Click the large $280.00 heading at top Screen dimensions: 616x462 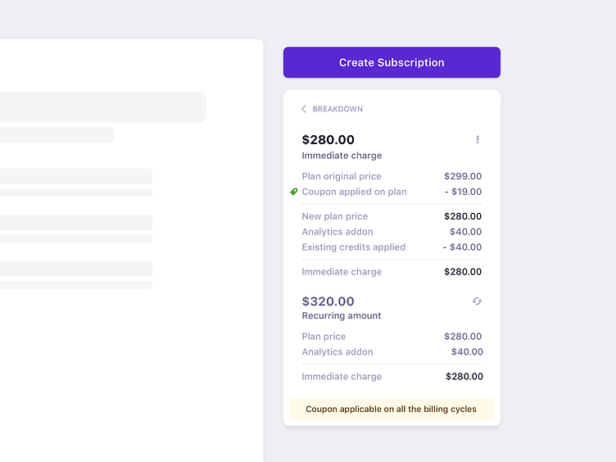click(328, 140)
